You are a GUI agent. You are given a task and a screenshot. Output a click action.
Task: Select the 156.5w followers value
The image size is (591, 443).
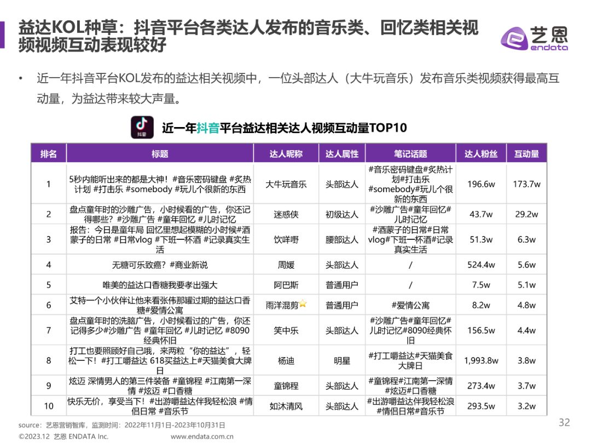tap(481, 330)
